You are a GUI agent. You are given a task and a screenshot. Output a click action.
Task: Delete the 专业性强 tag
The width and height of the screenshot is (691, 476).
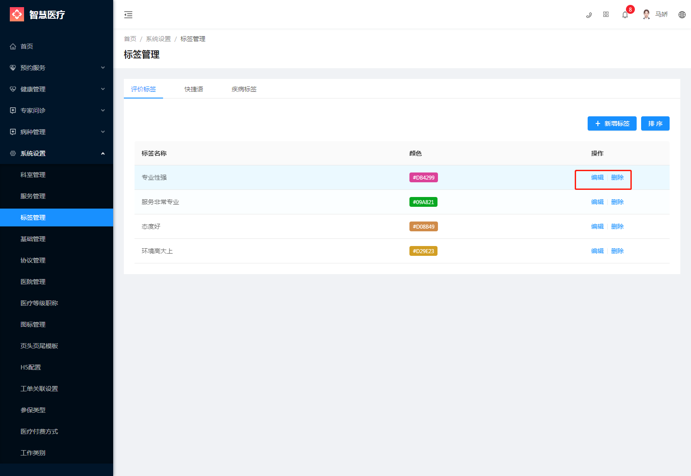[617, 177]
